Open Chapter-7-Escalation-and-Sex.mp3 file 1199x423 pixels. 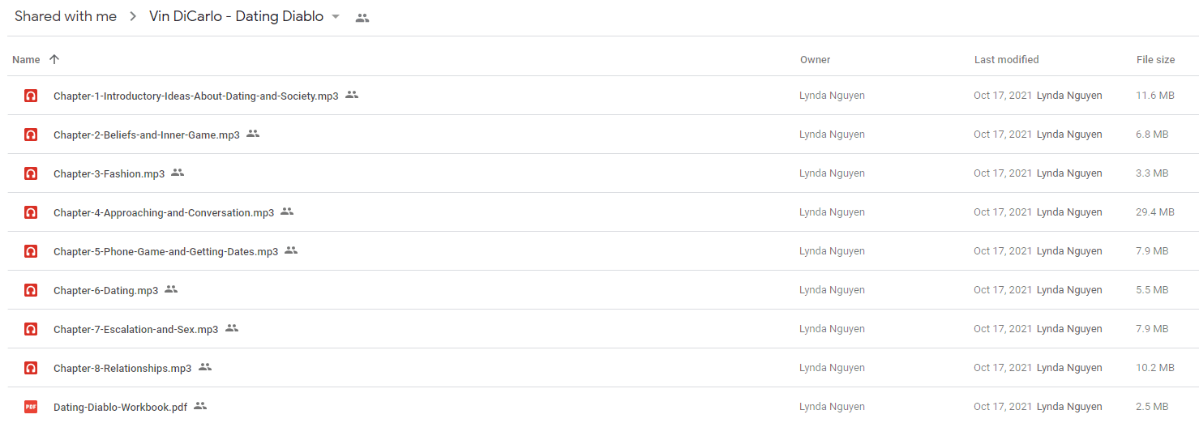pos(136,329)
